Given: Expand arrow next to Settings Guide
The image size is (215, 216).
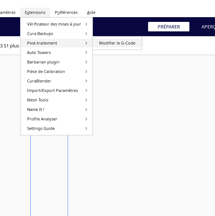Looking at the screenshot, I should coord(86,128).
